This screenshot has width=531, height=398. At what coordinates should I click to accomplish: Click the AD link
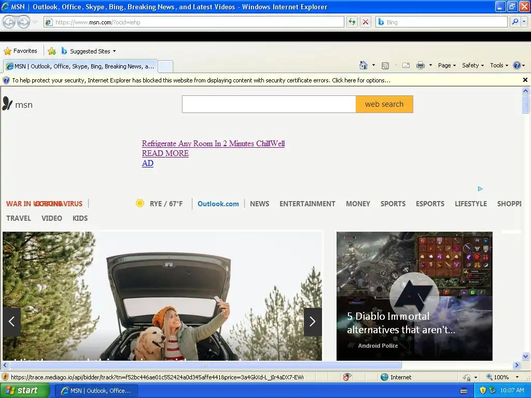pos(148,163)
